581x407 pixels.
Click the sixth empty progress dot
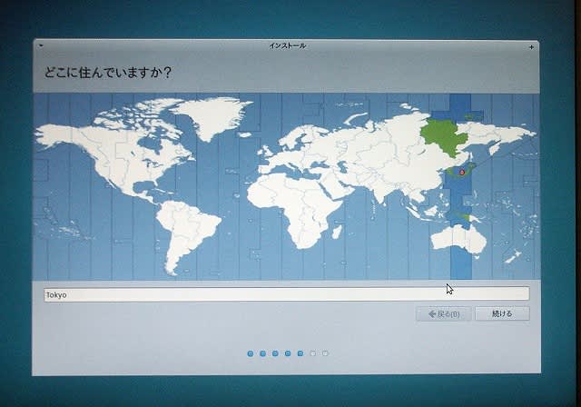[x=313, y=352]
